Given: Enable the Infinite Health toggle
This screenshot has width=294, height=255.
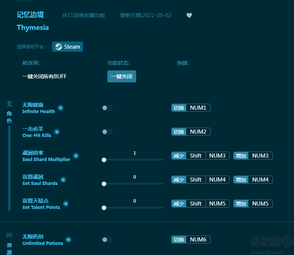Looking at the screenshot, I should click(107, 108).
